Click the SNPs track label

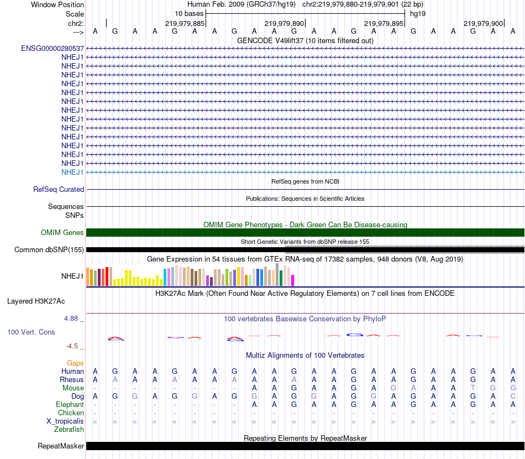pyautogui.click(x=75, y=216)
